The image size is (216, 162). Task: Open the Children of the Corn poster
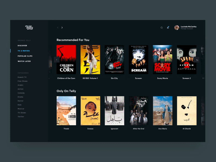(x=66, y=59)
